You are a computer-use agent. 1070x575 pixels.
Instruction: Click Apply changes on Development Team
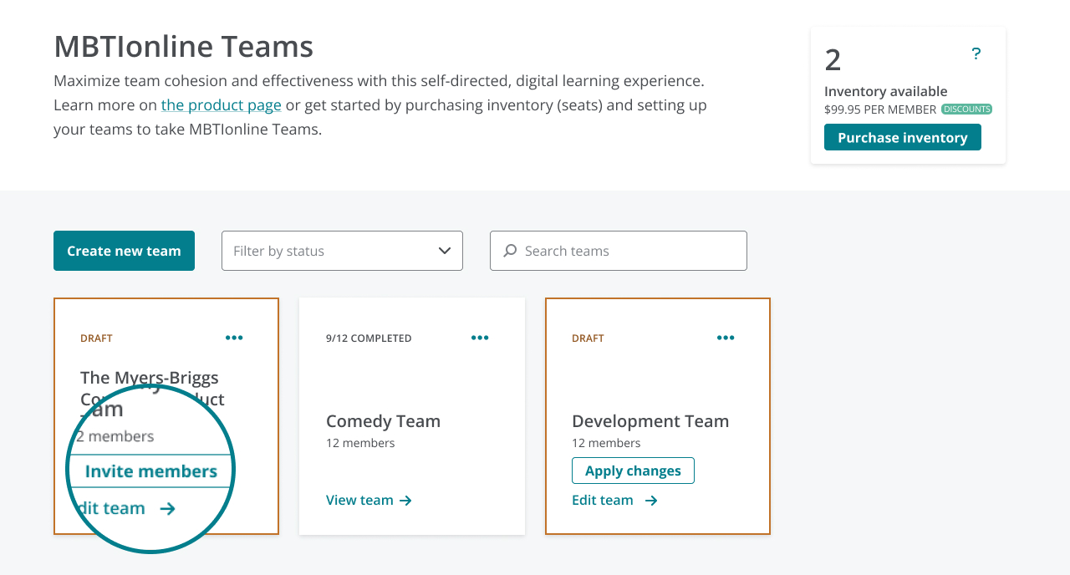pos(633,471)
